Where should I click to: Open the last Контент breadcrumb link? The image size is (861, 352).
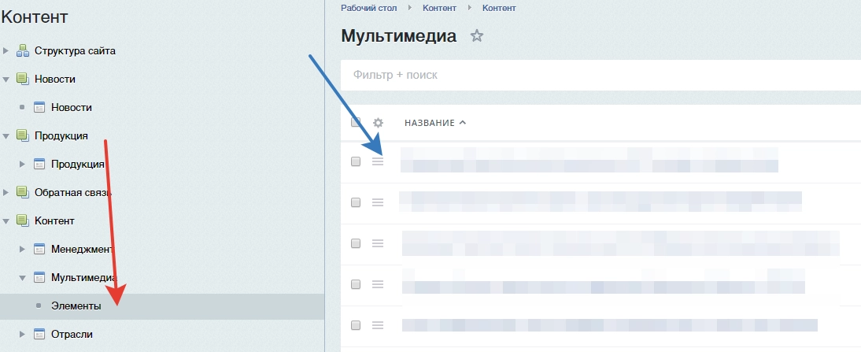[x=499, y=8]
